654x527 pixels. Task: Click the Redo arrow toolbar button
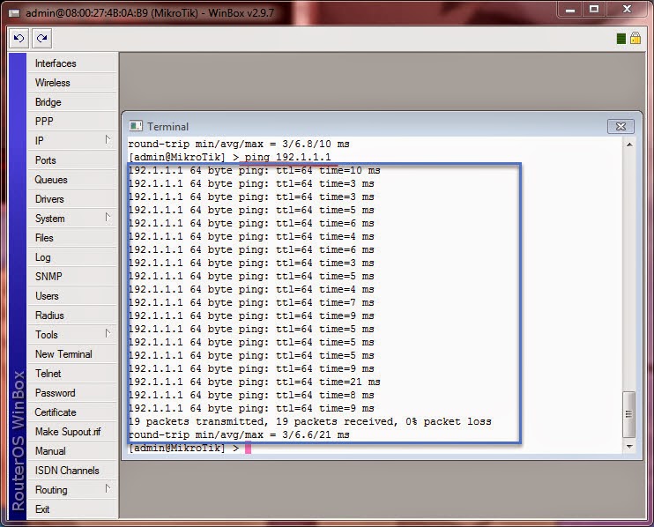pyautogui.click(x=41, y=39)
